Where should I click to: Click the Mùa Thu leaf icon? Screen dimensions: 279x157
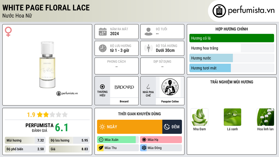(x=101, y=148)
